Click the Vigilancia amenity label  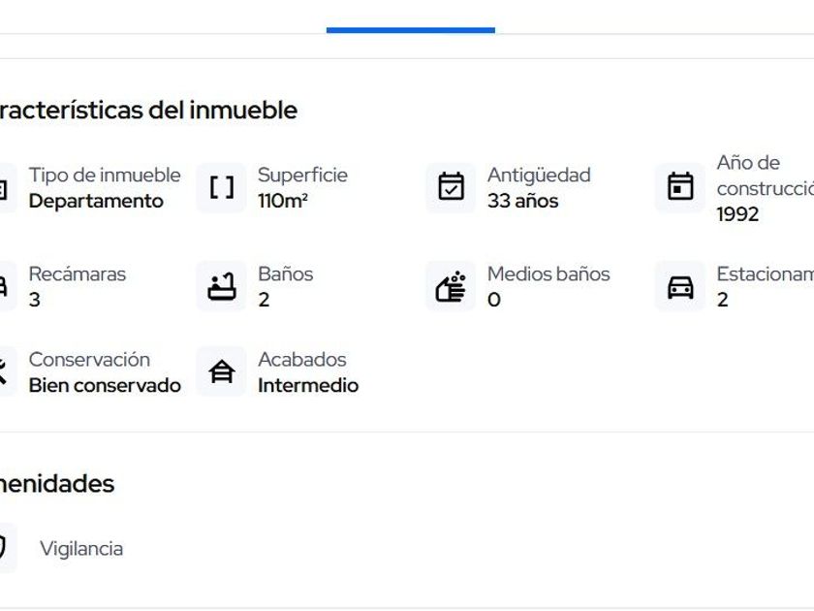click(x=81, y=548)
